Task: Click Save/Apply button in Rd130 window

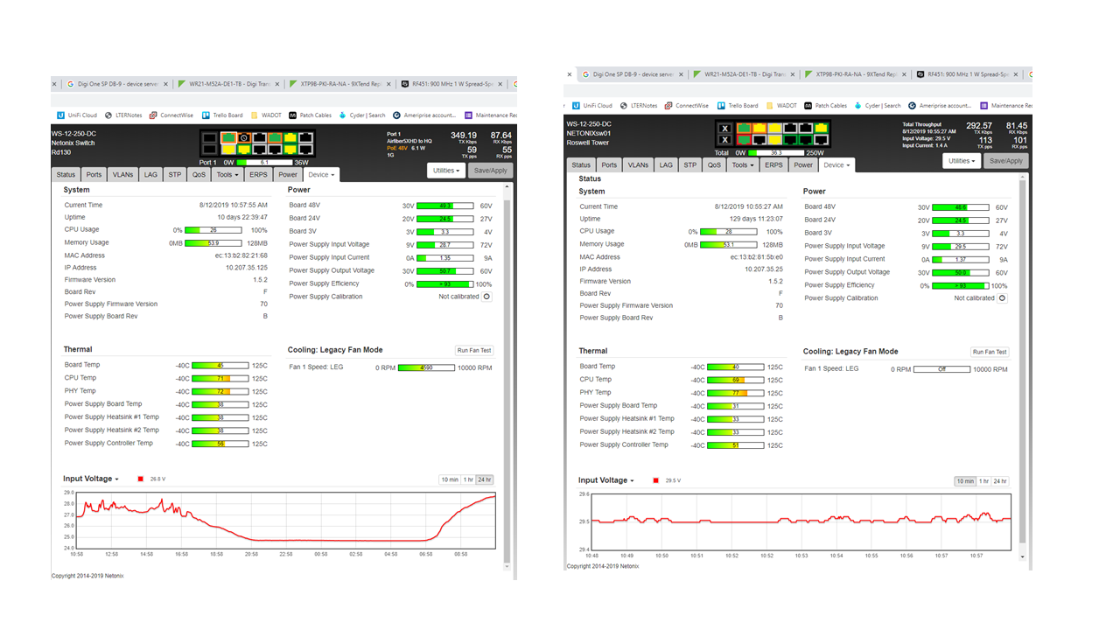Action: point(490,171)
